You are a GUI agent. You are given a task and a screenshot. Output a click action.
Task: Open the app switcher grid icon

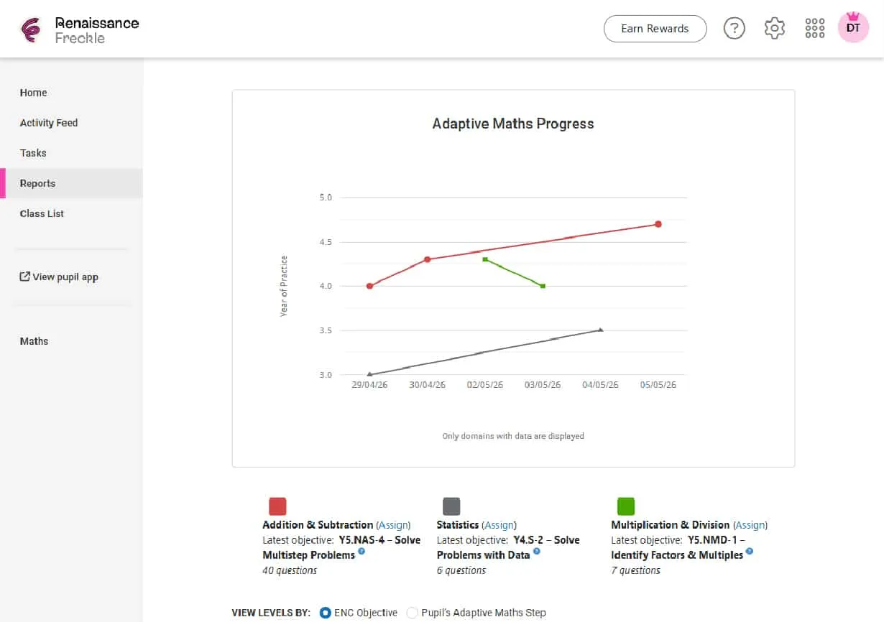815,29
